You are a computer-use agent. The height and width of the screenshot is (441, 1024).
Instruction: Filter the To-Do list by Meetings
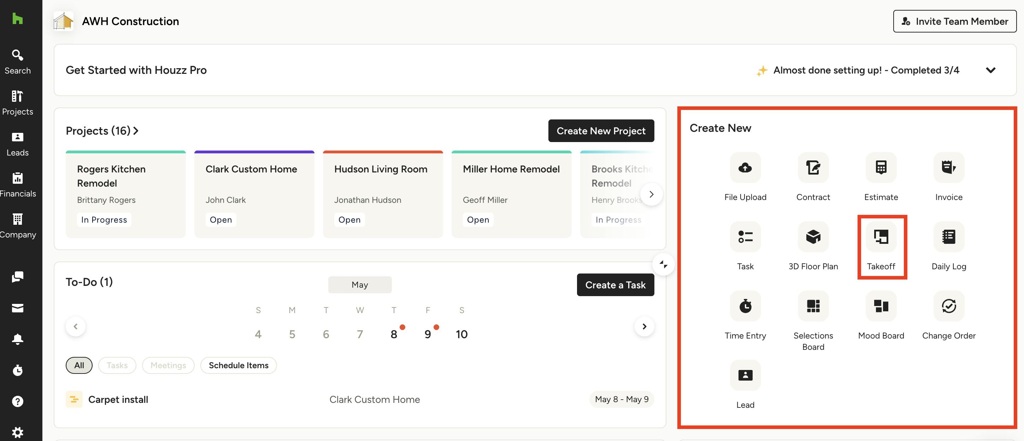(x=168, y=365)
